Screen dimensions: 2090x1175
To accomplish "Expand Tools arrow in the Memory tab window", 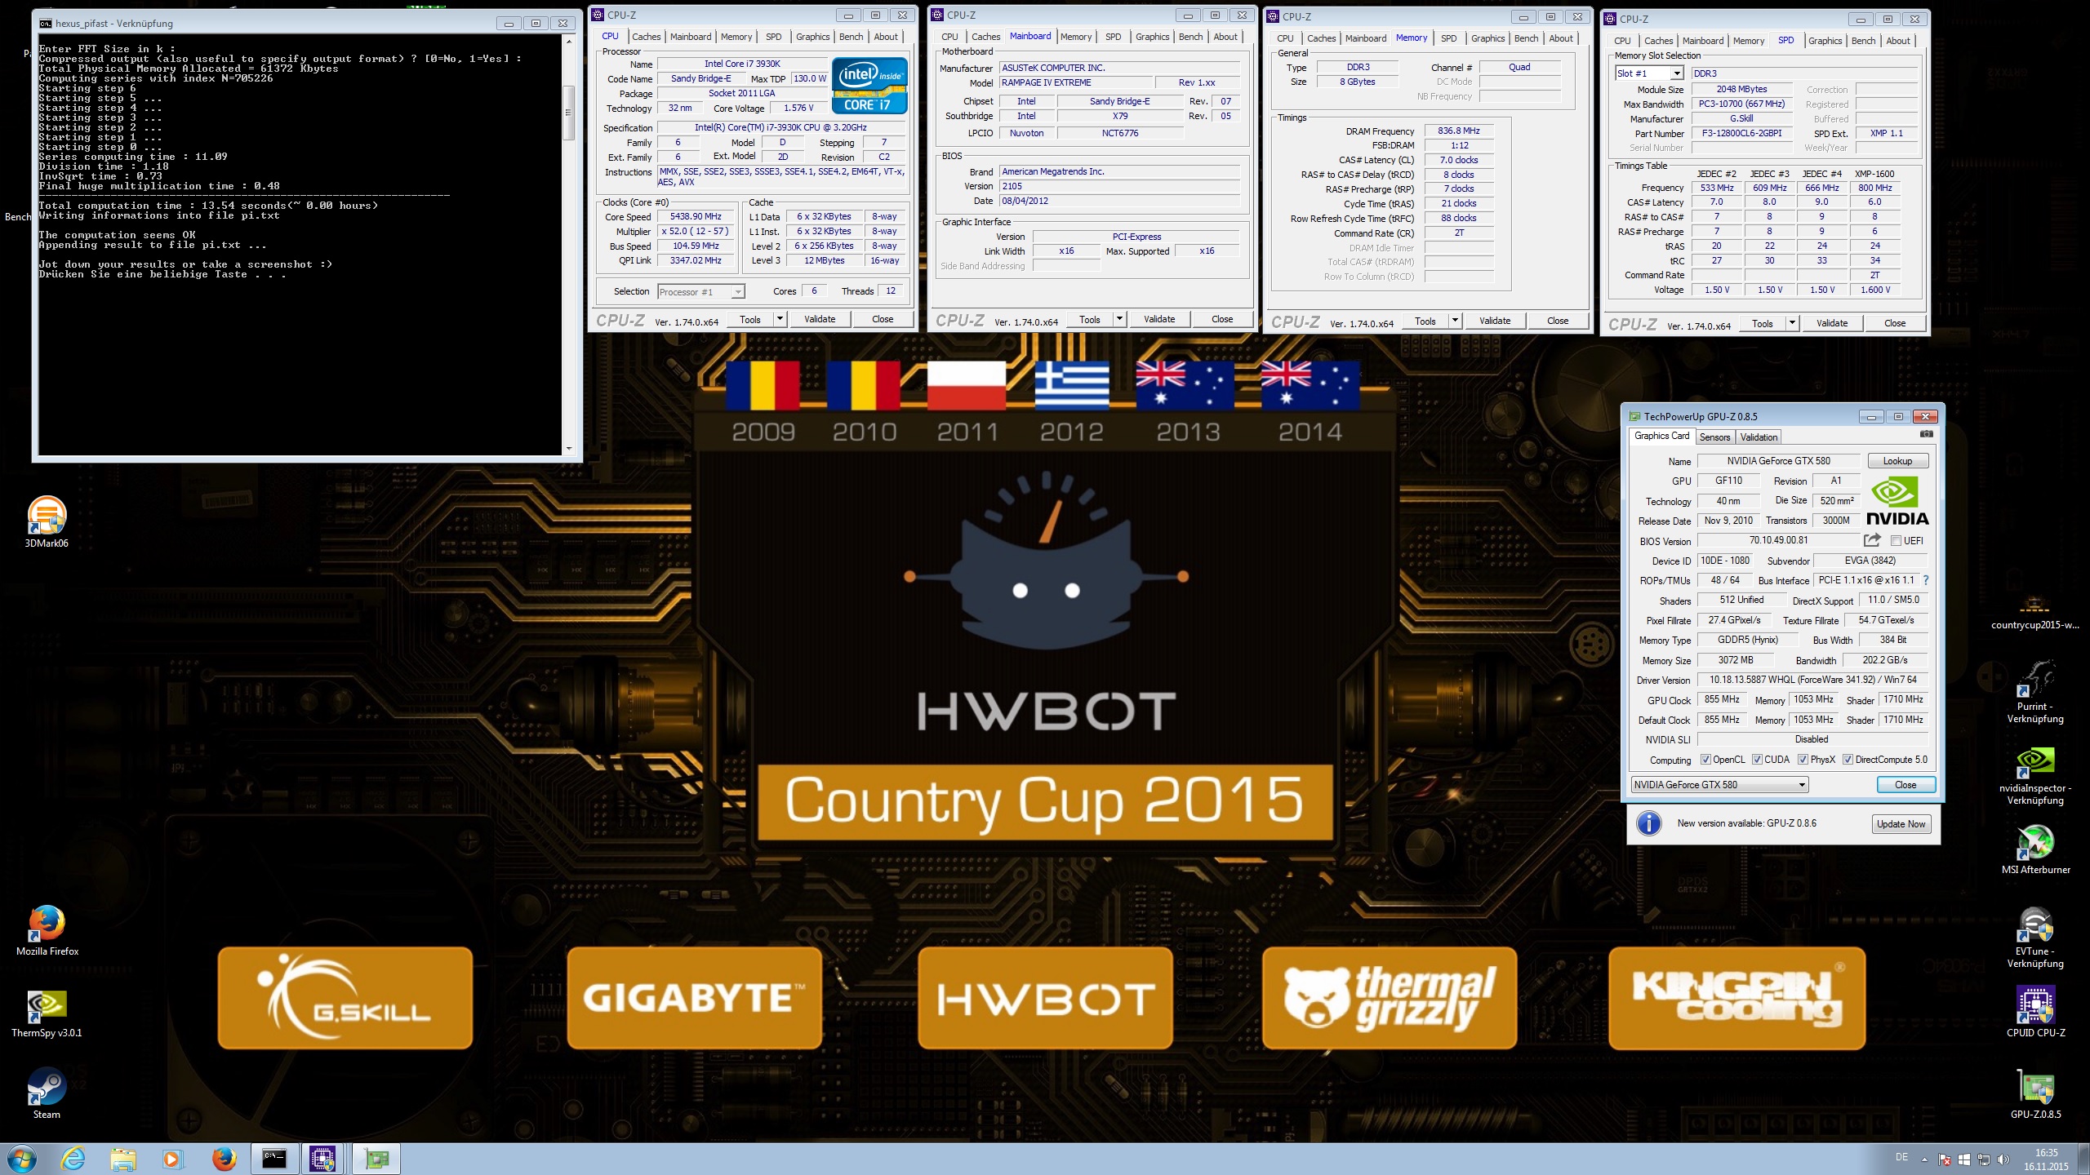I will pos(1455,321).
